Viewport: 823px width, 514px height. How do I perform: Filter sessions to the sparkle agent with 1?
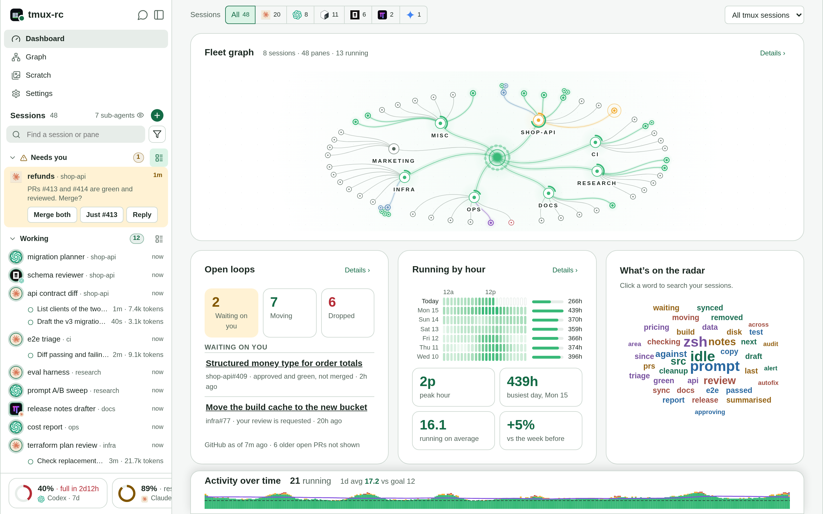pos(414,15)
